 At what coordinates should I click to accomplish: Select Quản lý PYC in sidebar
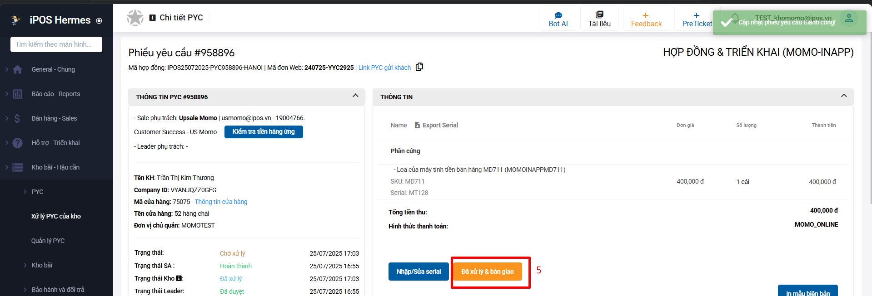pyautogui.click(x=48, y=241)
